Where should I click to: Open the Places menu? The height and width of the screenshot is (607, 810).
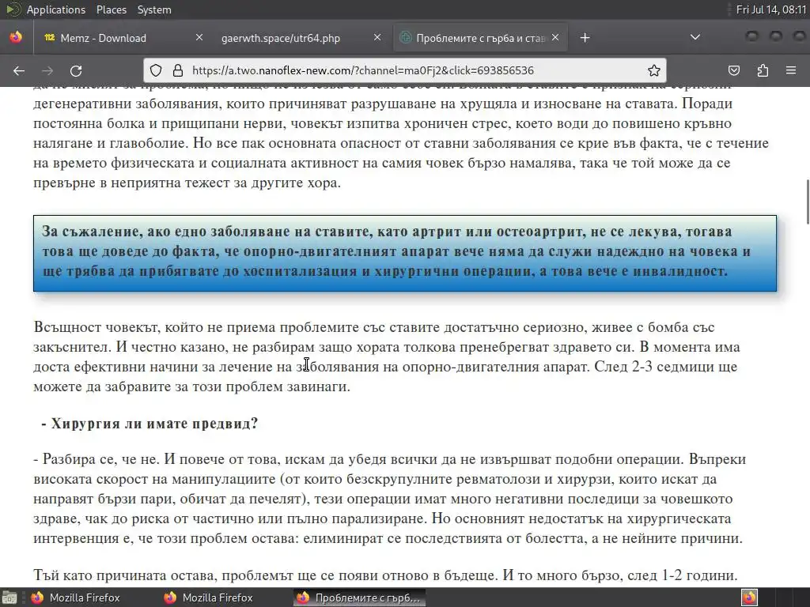(x=111, y=9)
